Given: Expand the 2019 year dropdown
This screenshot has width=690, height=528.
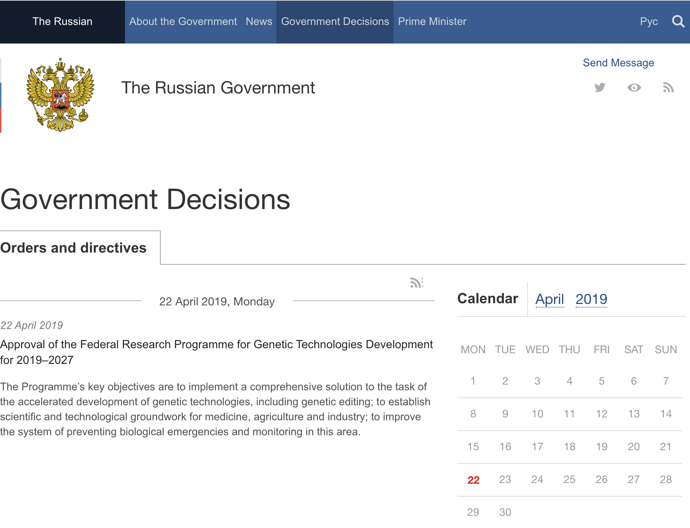Looking at the screenshot, I should coord(591,299).
